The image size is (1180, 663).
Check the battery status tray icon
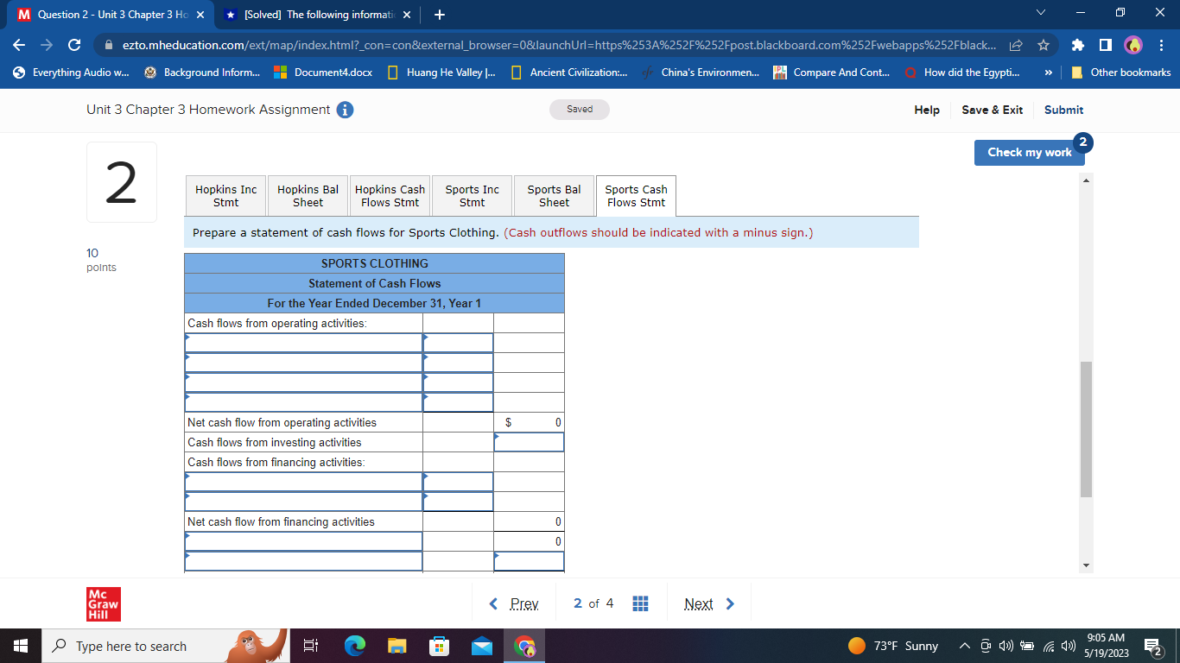[1025, 646]
